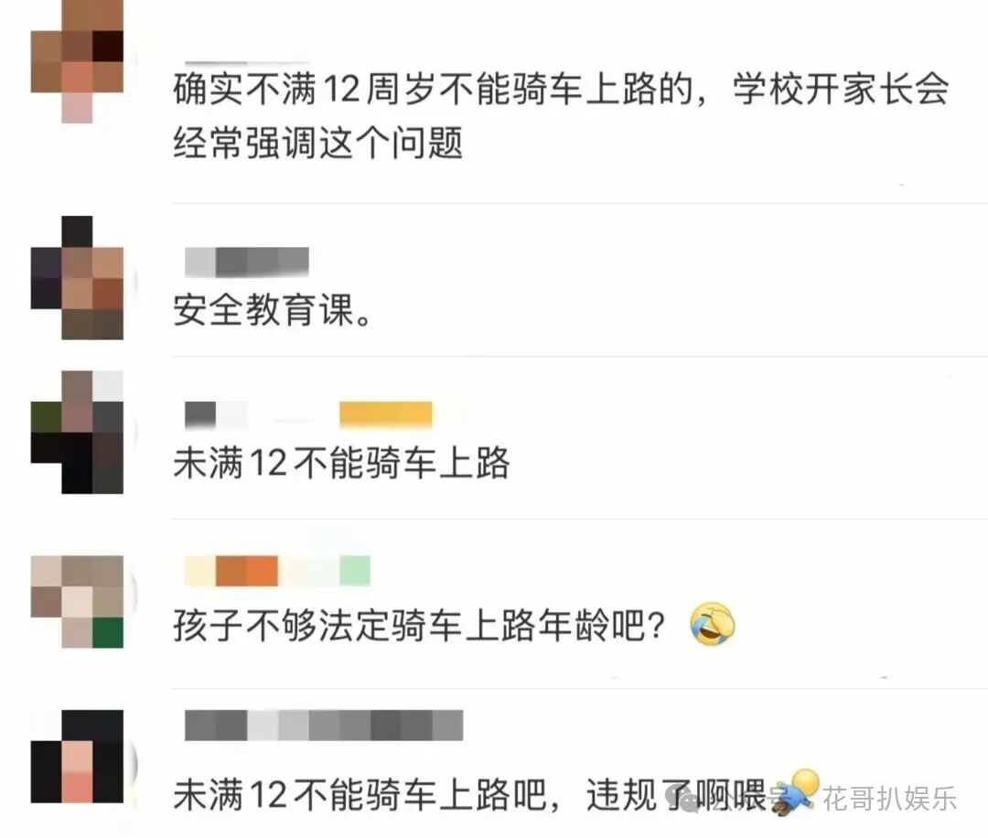The height and width of the screenshot is (838, 988).
Task: Select comment 孩子不够法定骑车上路年龄吧
Action: point(419,625)
